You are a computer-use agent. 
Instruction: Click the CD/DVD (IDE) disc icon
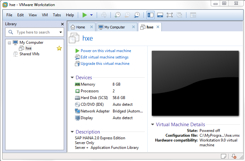pos(78,104)
